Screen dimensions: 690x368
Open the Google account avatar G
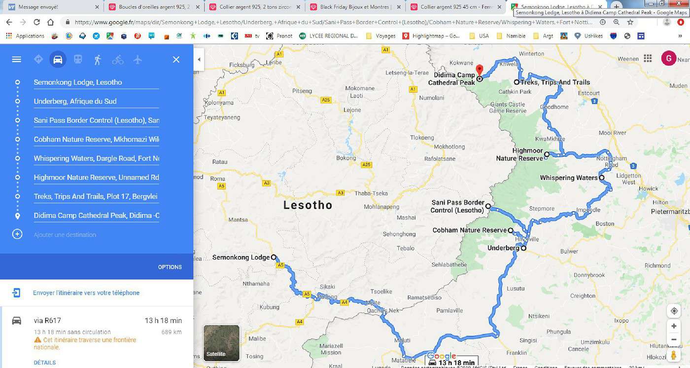[x=668, y=58]
